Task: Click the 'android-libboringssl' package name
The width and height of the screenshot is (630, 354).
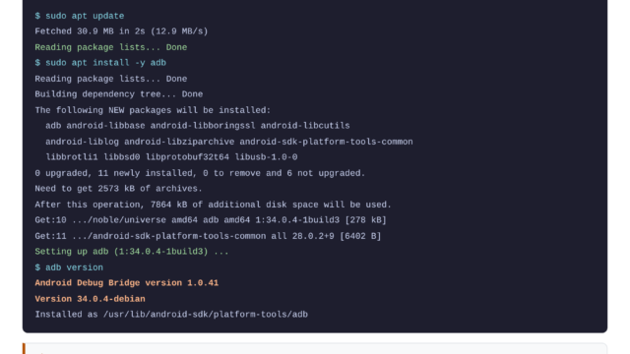Action: (203, 126)
